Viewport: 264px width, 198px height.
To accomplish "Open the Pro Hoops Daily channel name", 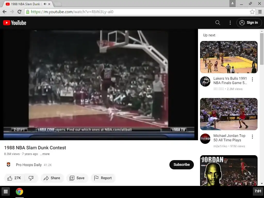I will coord(29,165).
